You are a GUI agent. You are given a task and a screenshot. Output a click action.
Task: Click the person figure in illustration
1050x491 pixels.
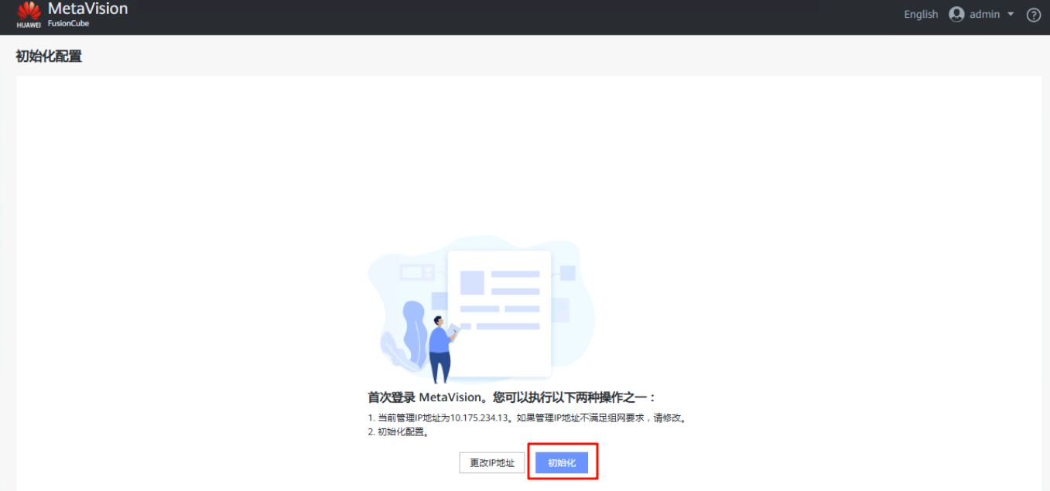[441, 348]
